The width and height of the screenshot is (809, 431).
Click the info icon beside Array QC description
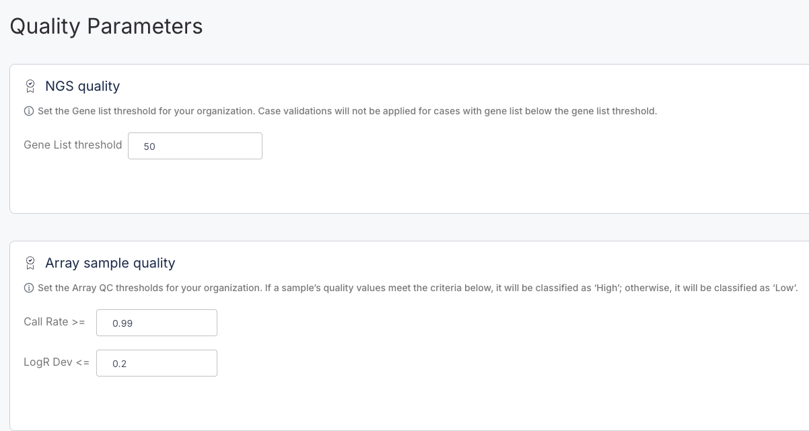[29, 288]
